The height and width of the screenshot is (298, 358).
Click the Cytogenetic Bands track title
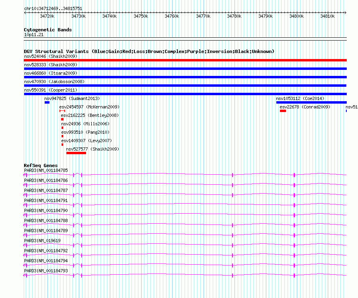pyautogui.click(x=48, y=30)
